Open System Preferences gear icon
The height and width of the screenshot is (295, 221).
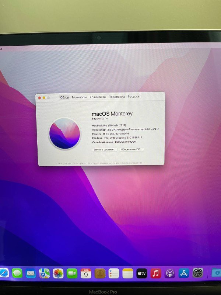198,273
